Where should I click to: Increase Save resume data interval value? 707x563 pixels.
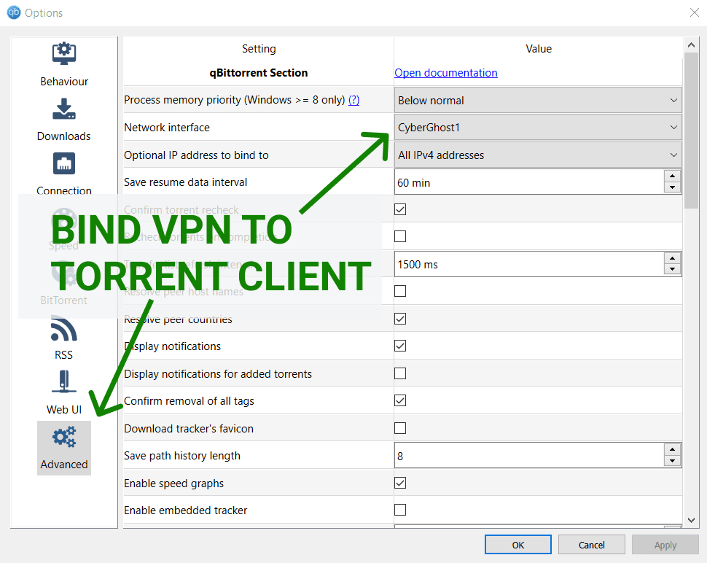pyautogui.click(x=672, y=176)
